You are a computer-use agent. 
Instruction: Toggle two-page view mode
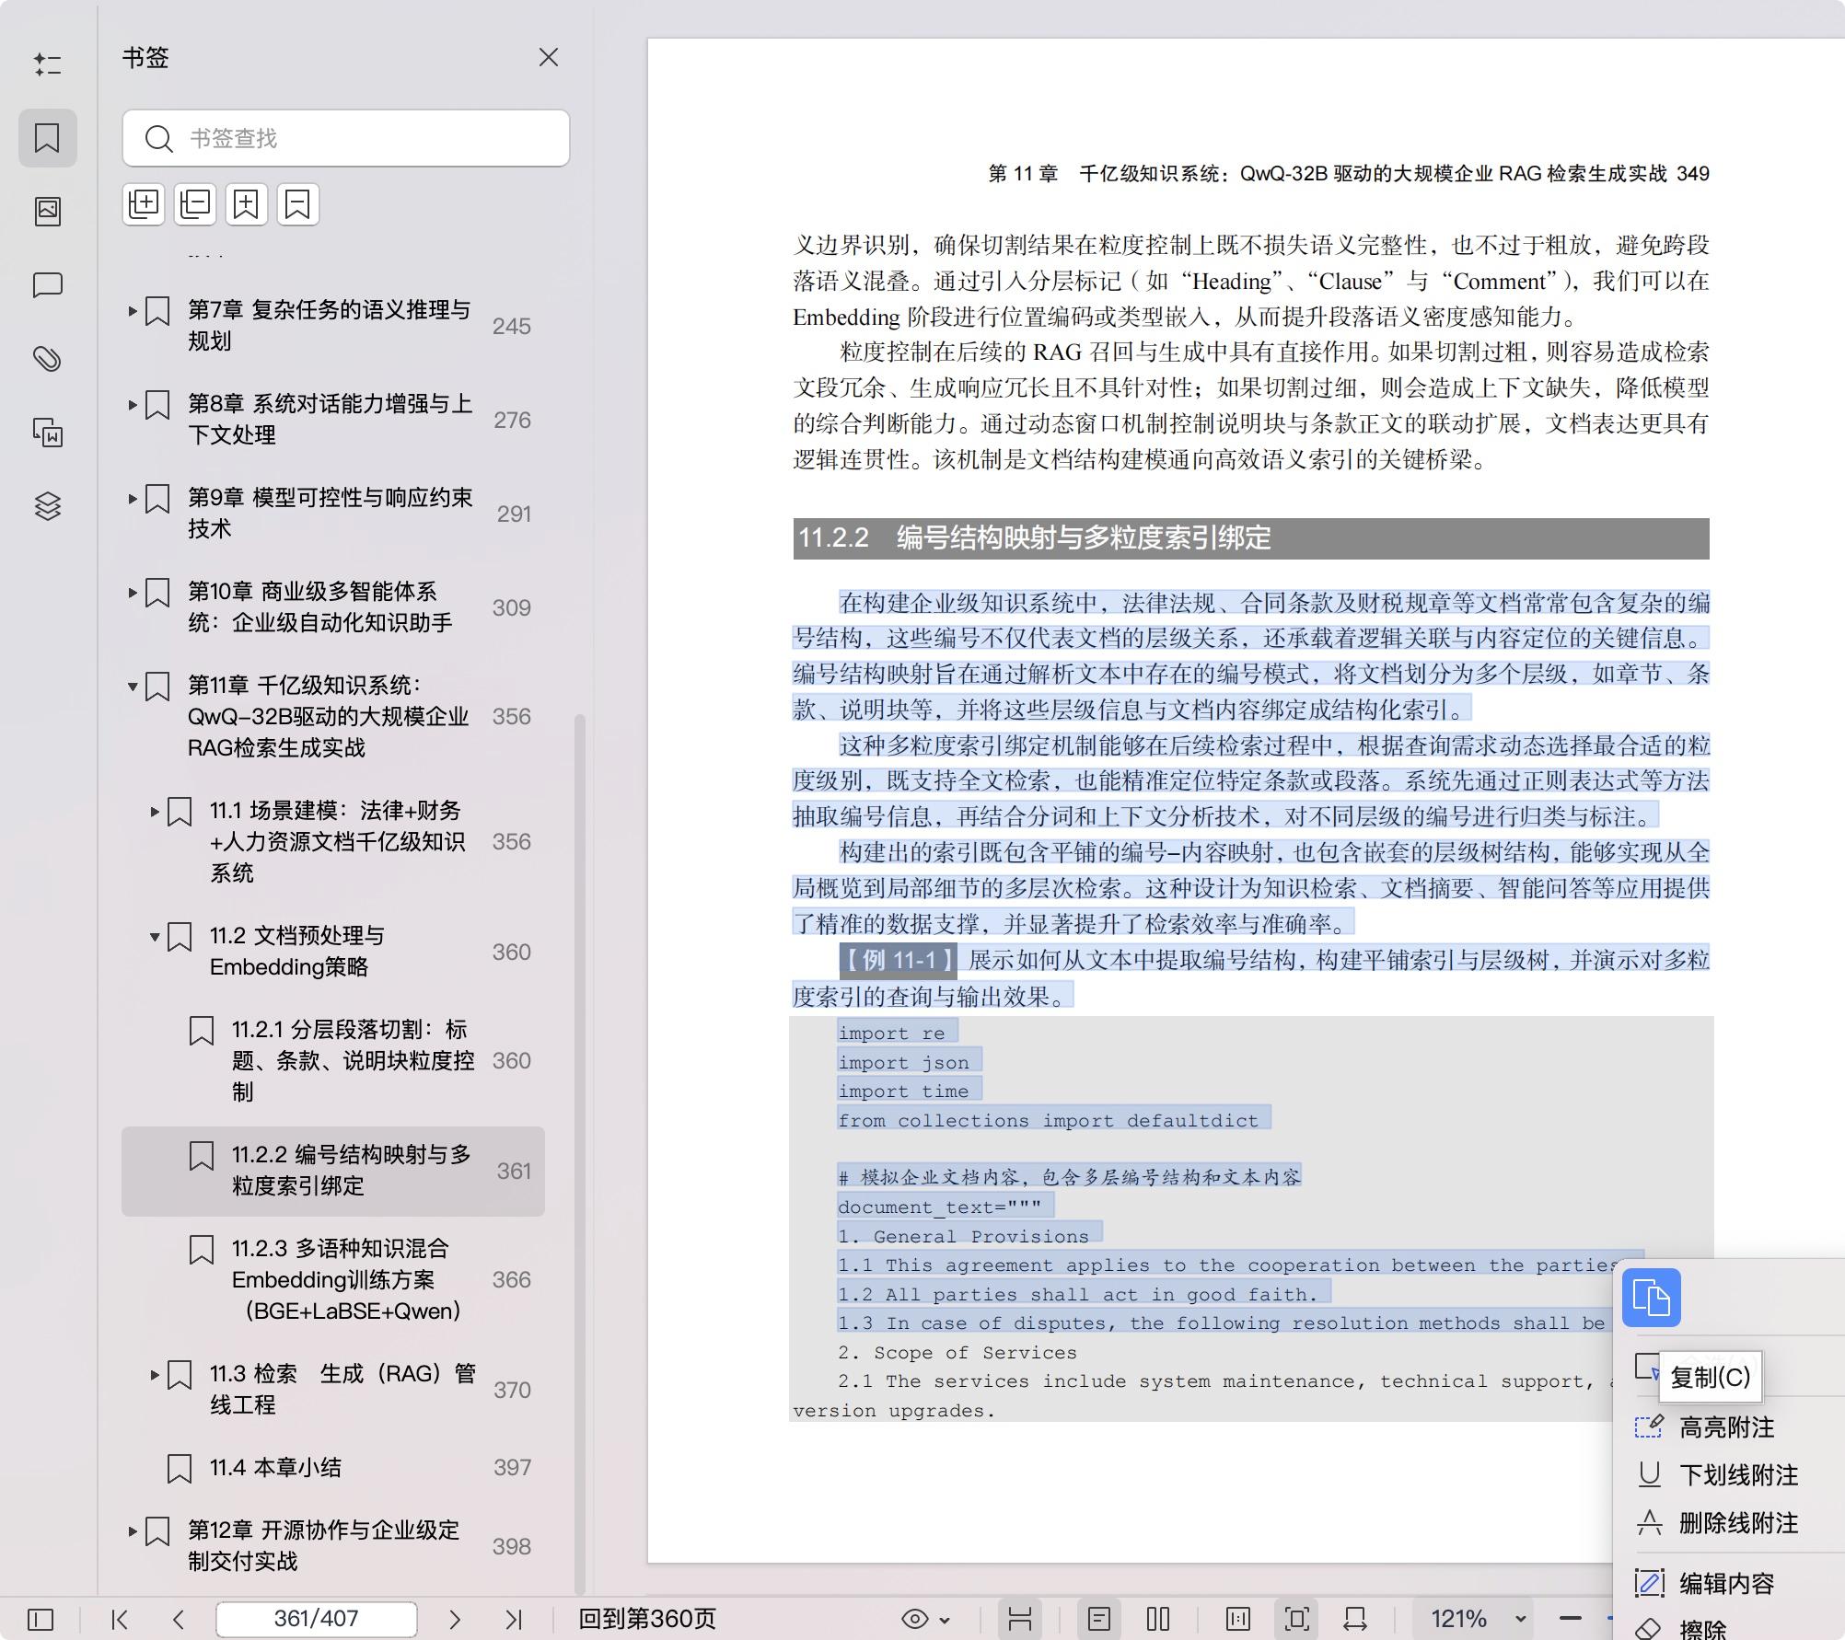coord(1158,1619)
